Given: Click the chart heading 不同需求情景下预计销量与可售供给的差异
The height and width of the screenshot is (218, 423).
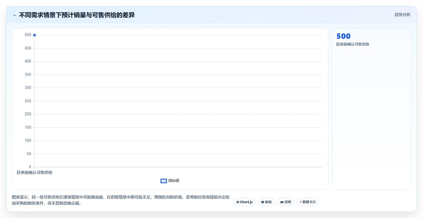Looking at the screenshot, I should 77,15.
